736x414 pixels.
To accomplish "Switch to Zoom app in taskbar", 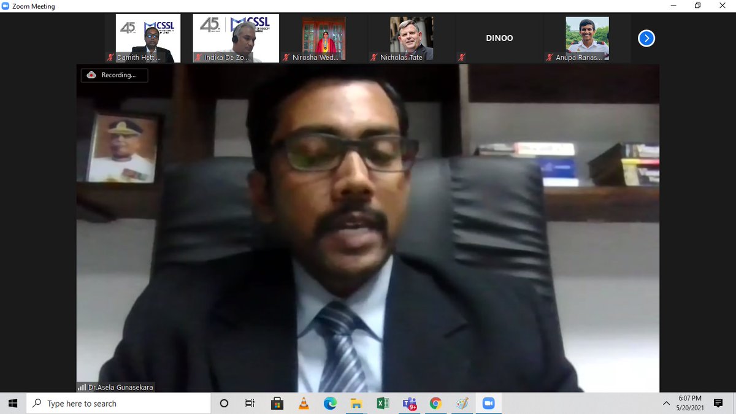I will [x=489, y=404].
